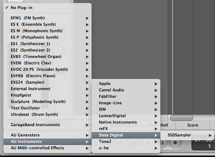Open LennarDigital plug-ins submenu

tap(126, 116)
